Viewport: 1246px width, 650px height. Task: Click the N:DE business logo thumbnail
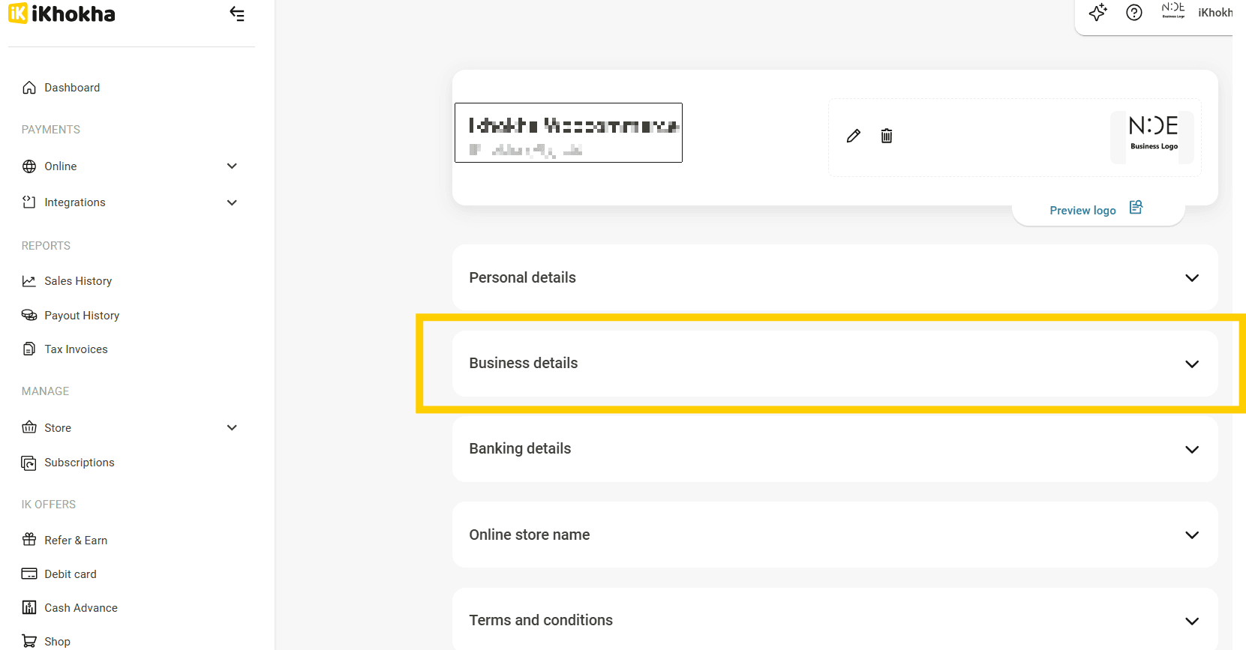tap(1153, 134)
